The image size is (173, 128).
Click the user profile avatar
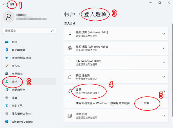[x=9, y=17]
